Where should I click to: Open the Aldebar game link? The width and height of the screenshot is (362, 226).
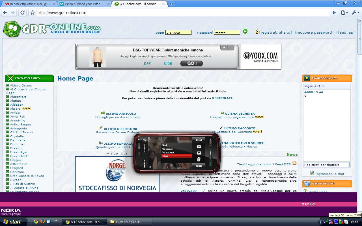(x=17, y=105)
